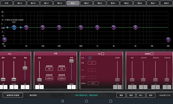Decrease FIR cutoff with minus under 100
The height and width of the screenshot is (104, 173).
[x=115, y=87]
